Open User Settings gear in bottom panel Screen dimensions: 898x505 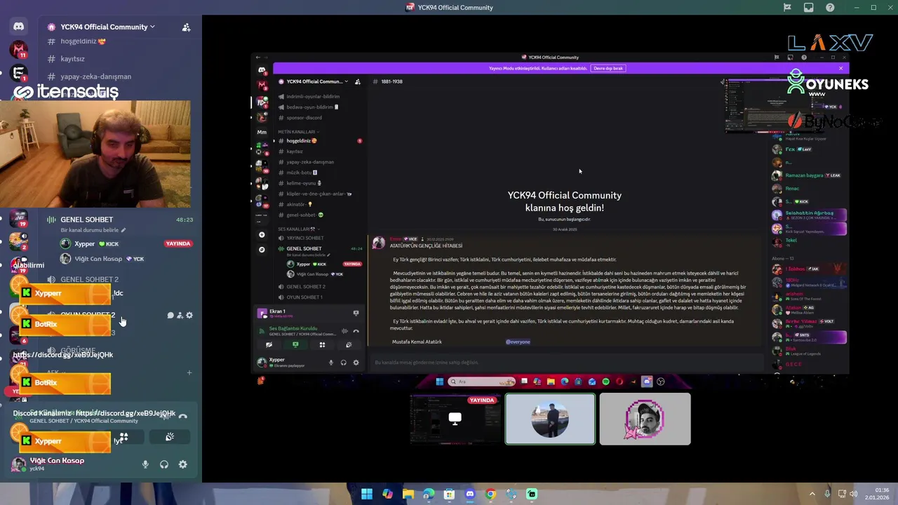pyautogui.click(x=182, y=464)
